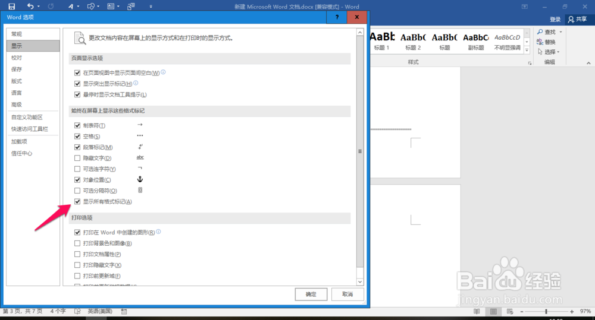The height and width of the screenshot is (320, 595).
Task: Toggle the Object anchors (对象位置) checkbox
Action: (77, 180)
